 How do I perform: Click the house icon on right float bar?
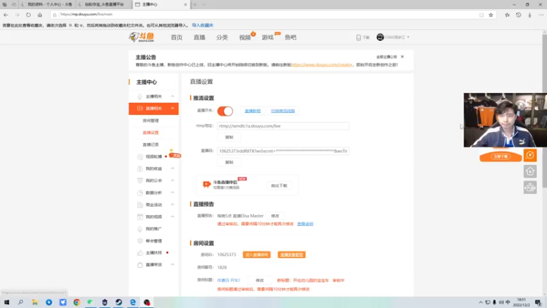pyautogui.click(x=530, y=172)
